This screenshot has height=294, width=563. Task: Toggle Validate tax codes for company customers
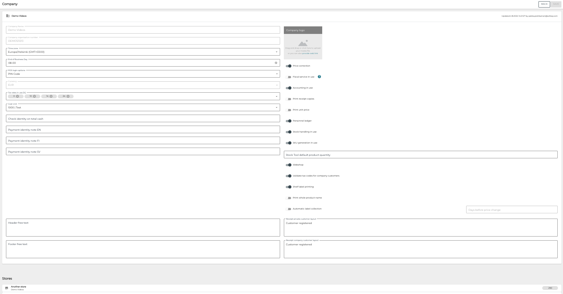[x=289, y=176]
